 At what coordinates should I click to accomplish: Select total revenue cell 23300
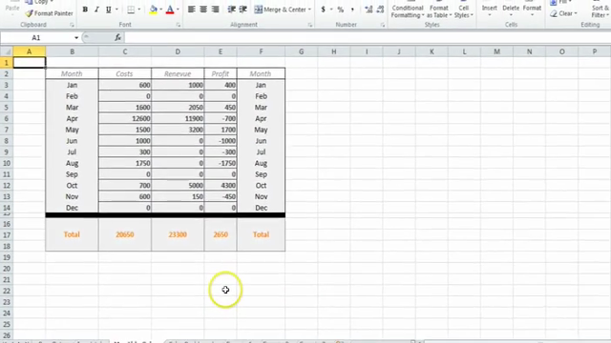178,234
